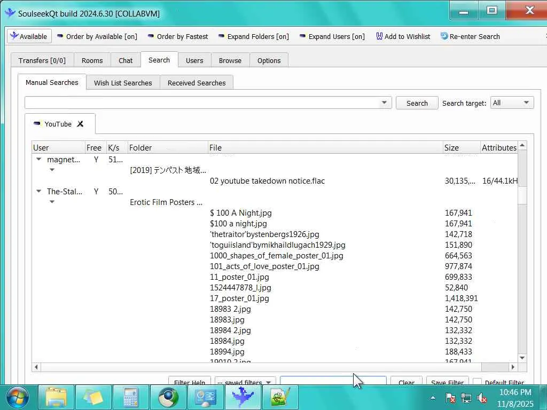The height and width of the screenshot is (410, 547).
Task: Open the saved filters dropdown
Action: (245, 381)
